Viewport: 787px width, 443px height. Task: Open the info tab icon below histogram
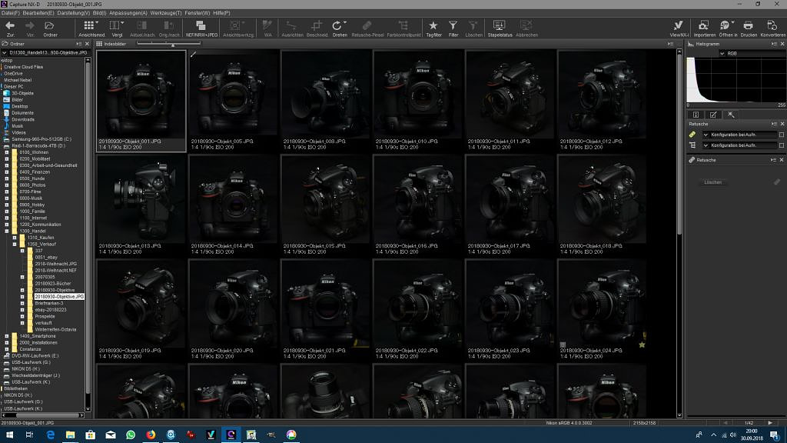[696, 115]
